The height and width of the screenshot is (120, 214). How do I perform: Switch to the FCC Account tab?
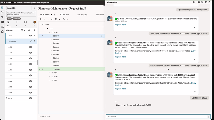click(64, 15)
